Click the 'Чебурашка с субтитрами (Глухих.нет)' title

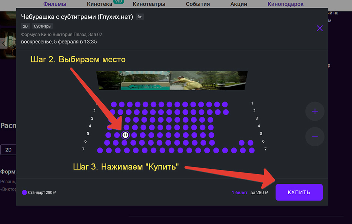coord(77,17)
